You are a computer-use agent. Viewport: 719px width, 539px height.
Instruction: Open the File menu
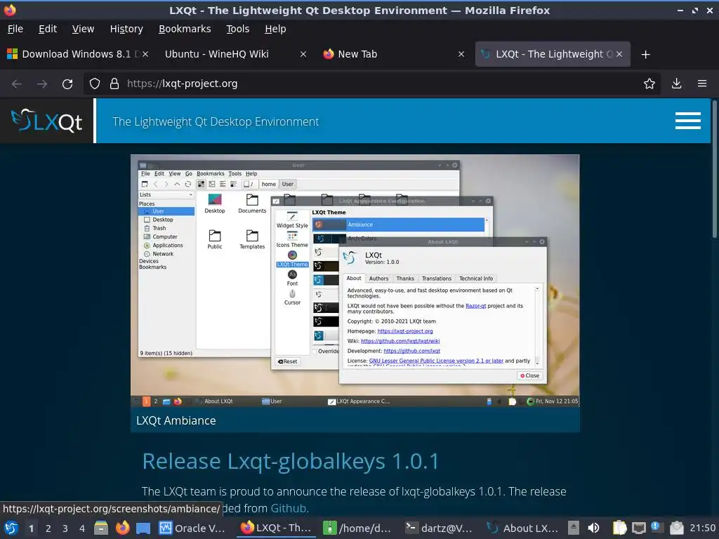[15, 29]
